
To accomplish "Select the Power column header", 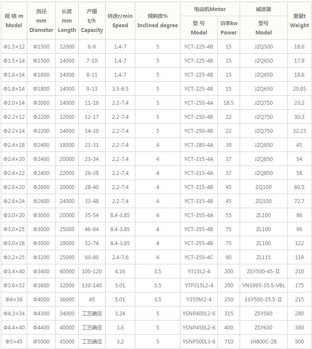I will (229, 28).
